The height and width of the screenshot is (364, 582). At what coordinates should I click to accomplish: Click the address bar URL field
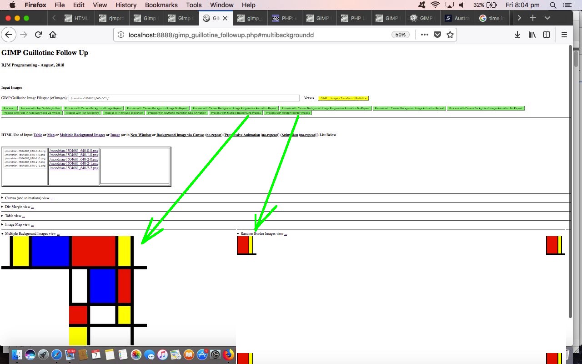click(257, 35)
